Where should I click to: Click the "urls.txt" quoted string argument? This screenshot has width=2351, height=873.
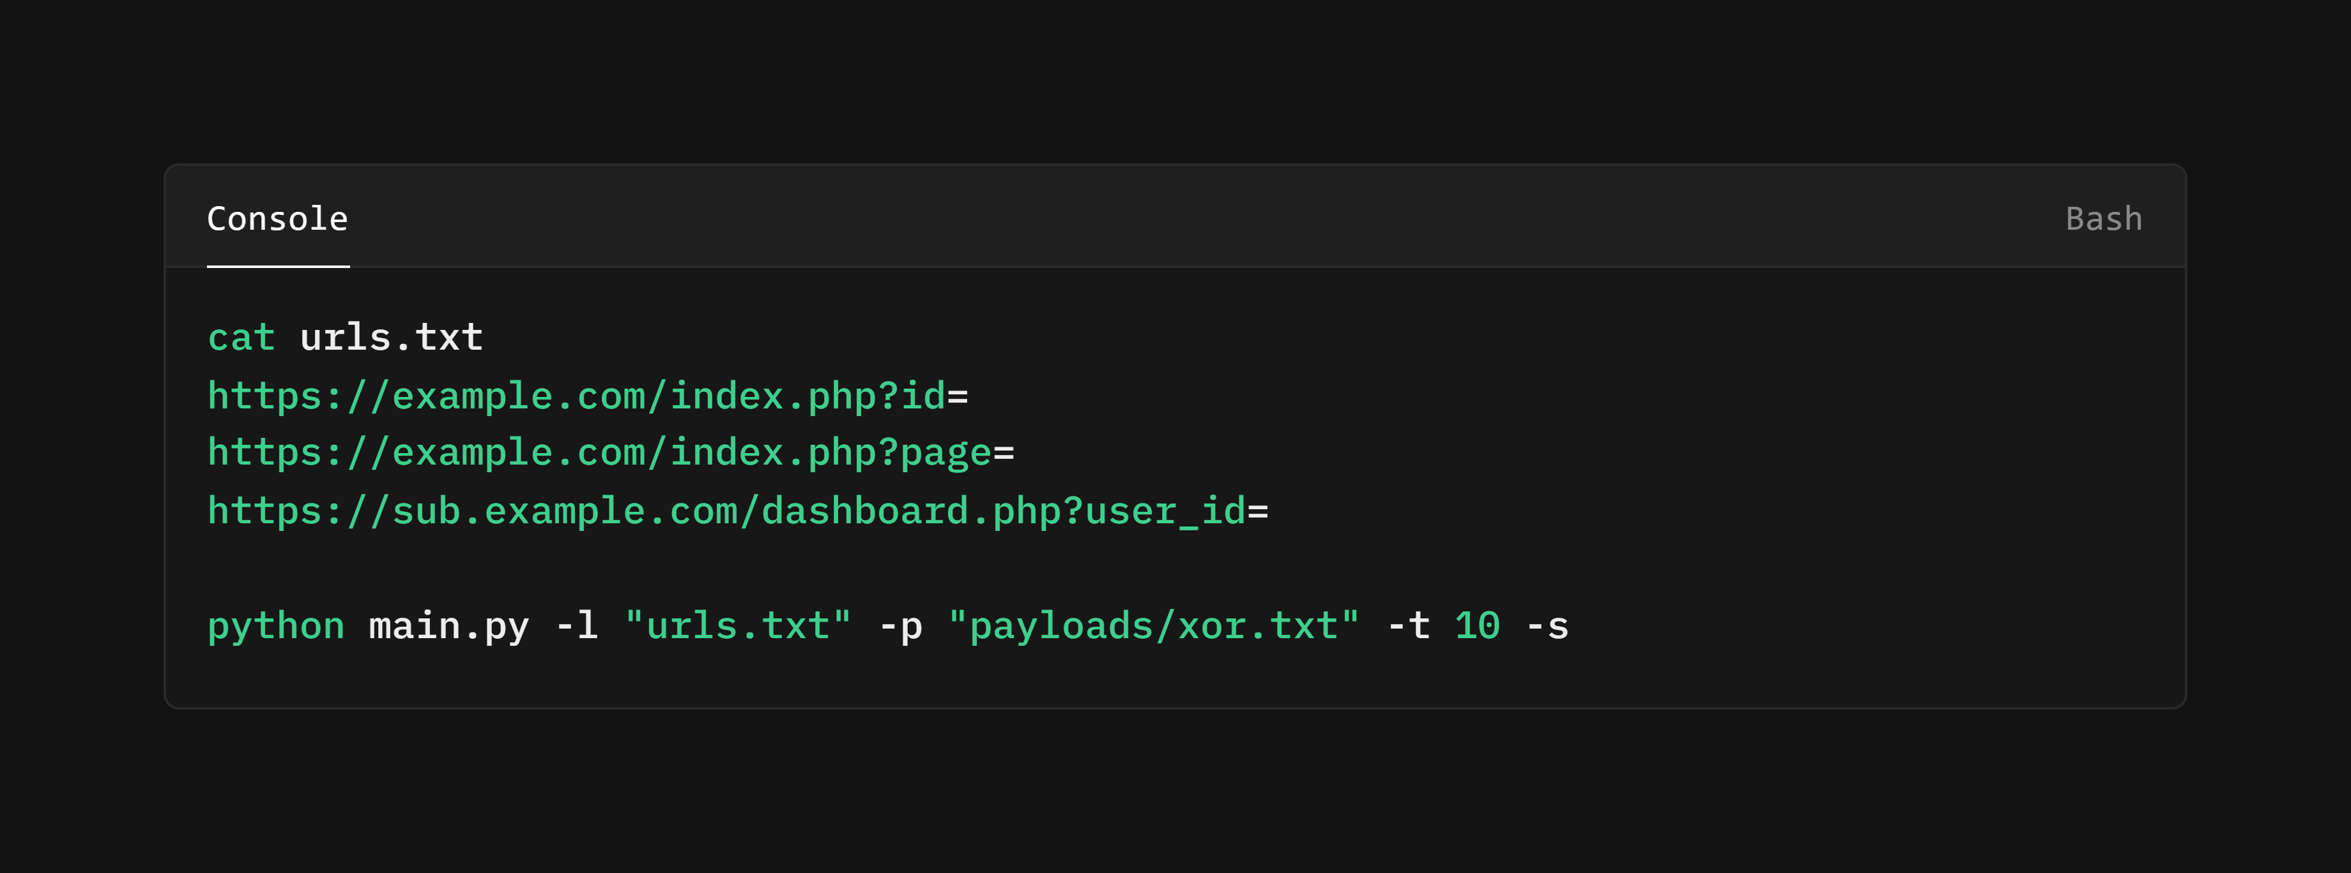[739, 627]
